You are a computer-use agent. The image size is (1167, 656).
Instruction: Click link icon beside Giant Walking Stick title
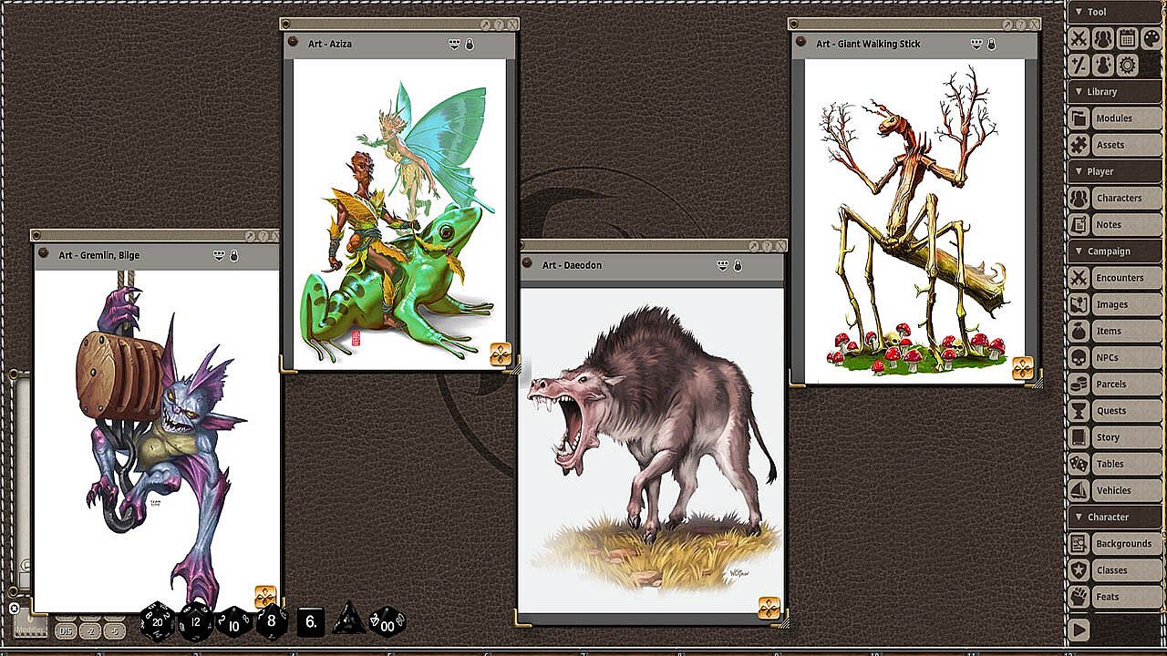801,42
